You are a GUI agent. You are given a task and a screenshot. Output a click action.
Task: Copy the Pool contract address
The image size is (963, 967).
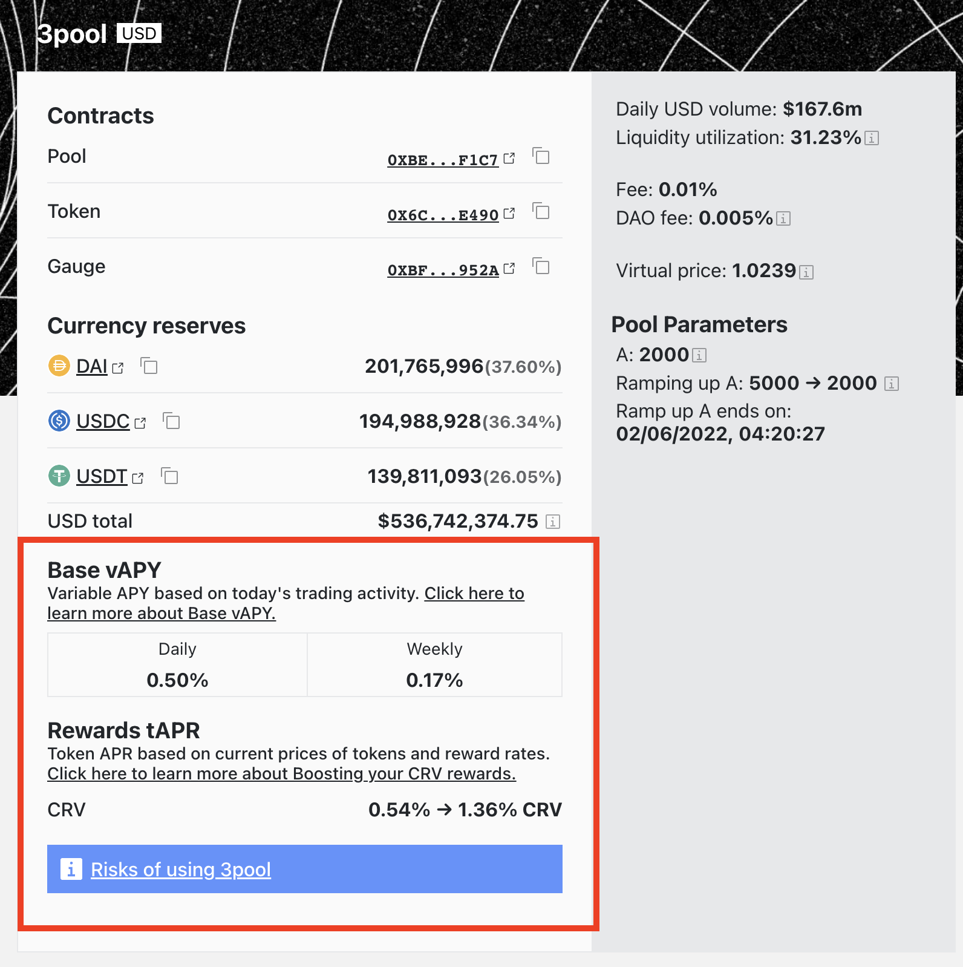tap(541, 156)
